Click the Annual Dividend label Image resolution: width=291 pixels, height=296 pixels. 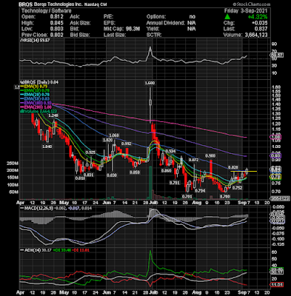pos(165,23)
